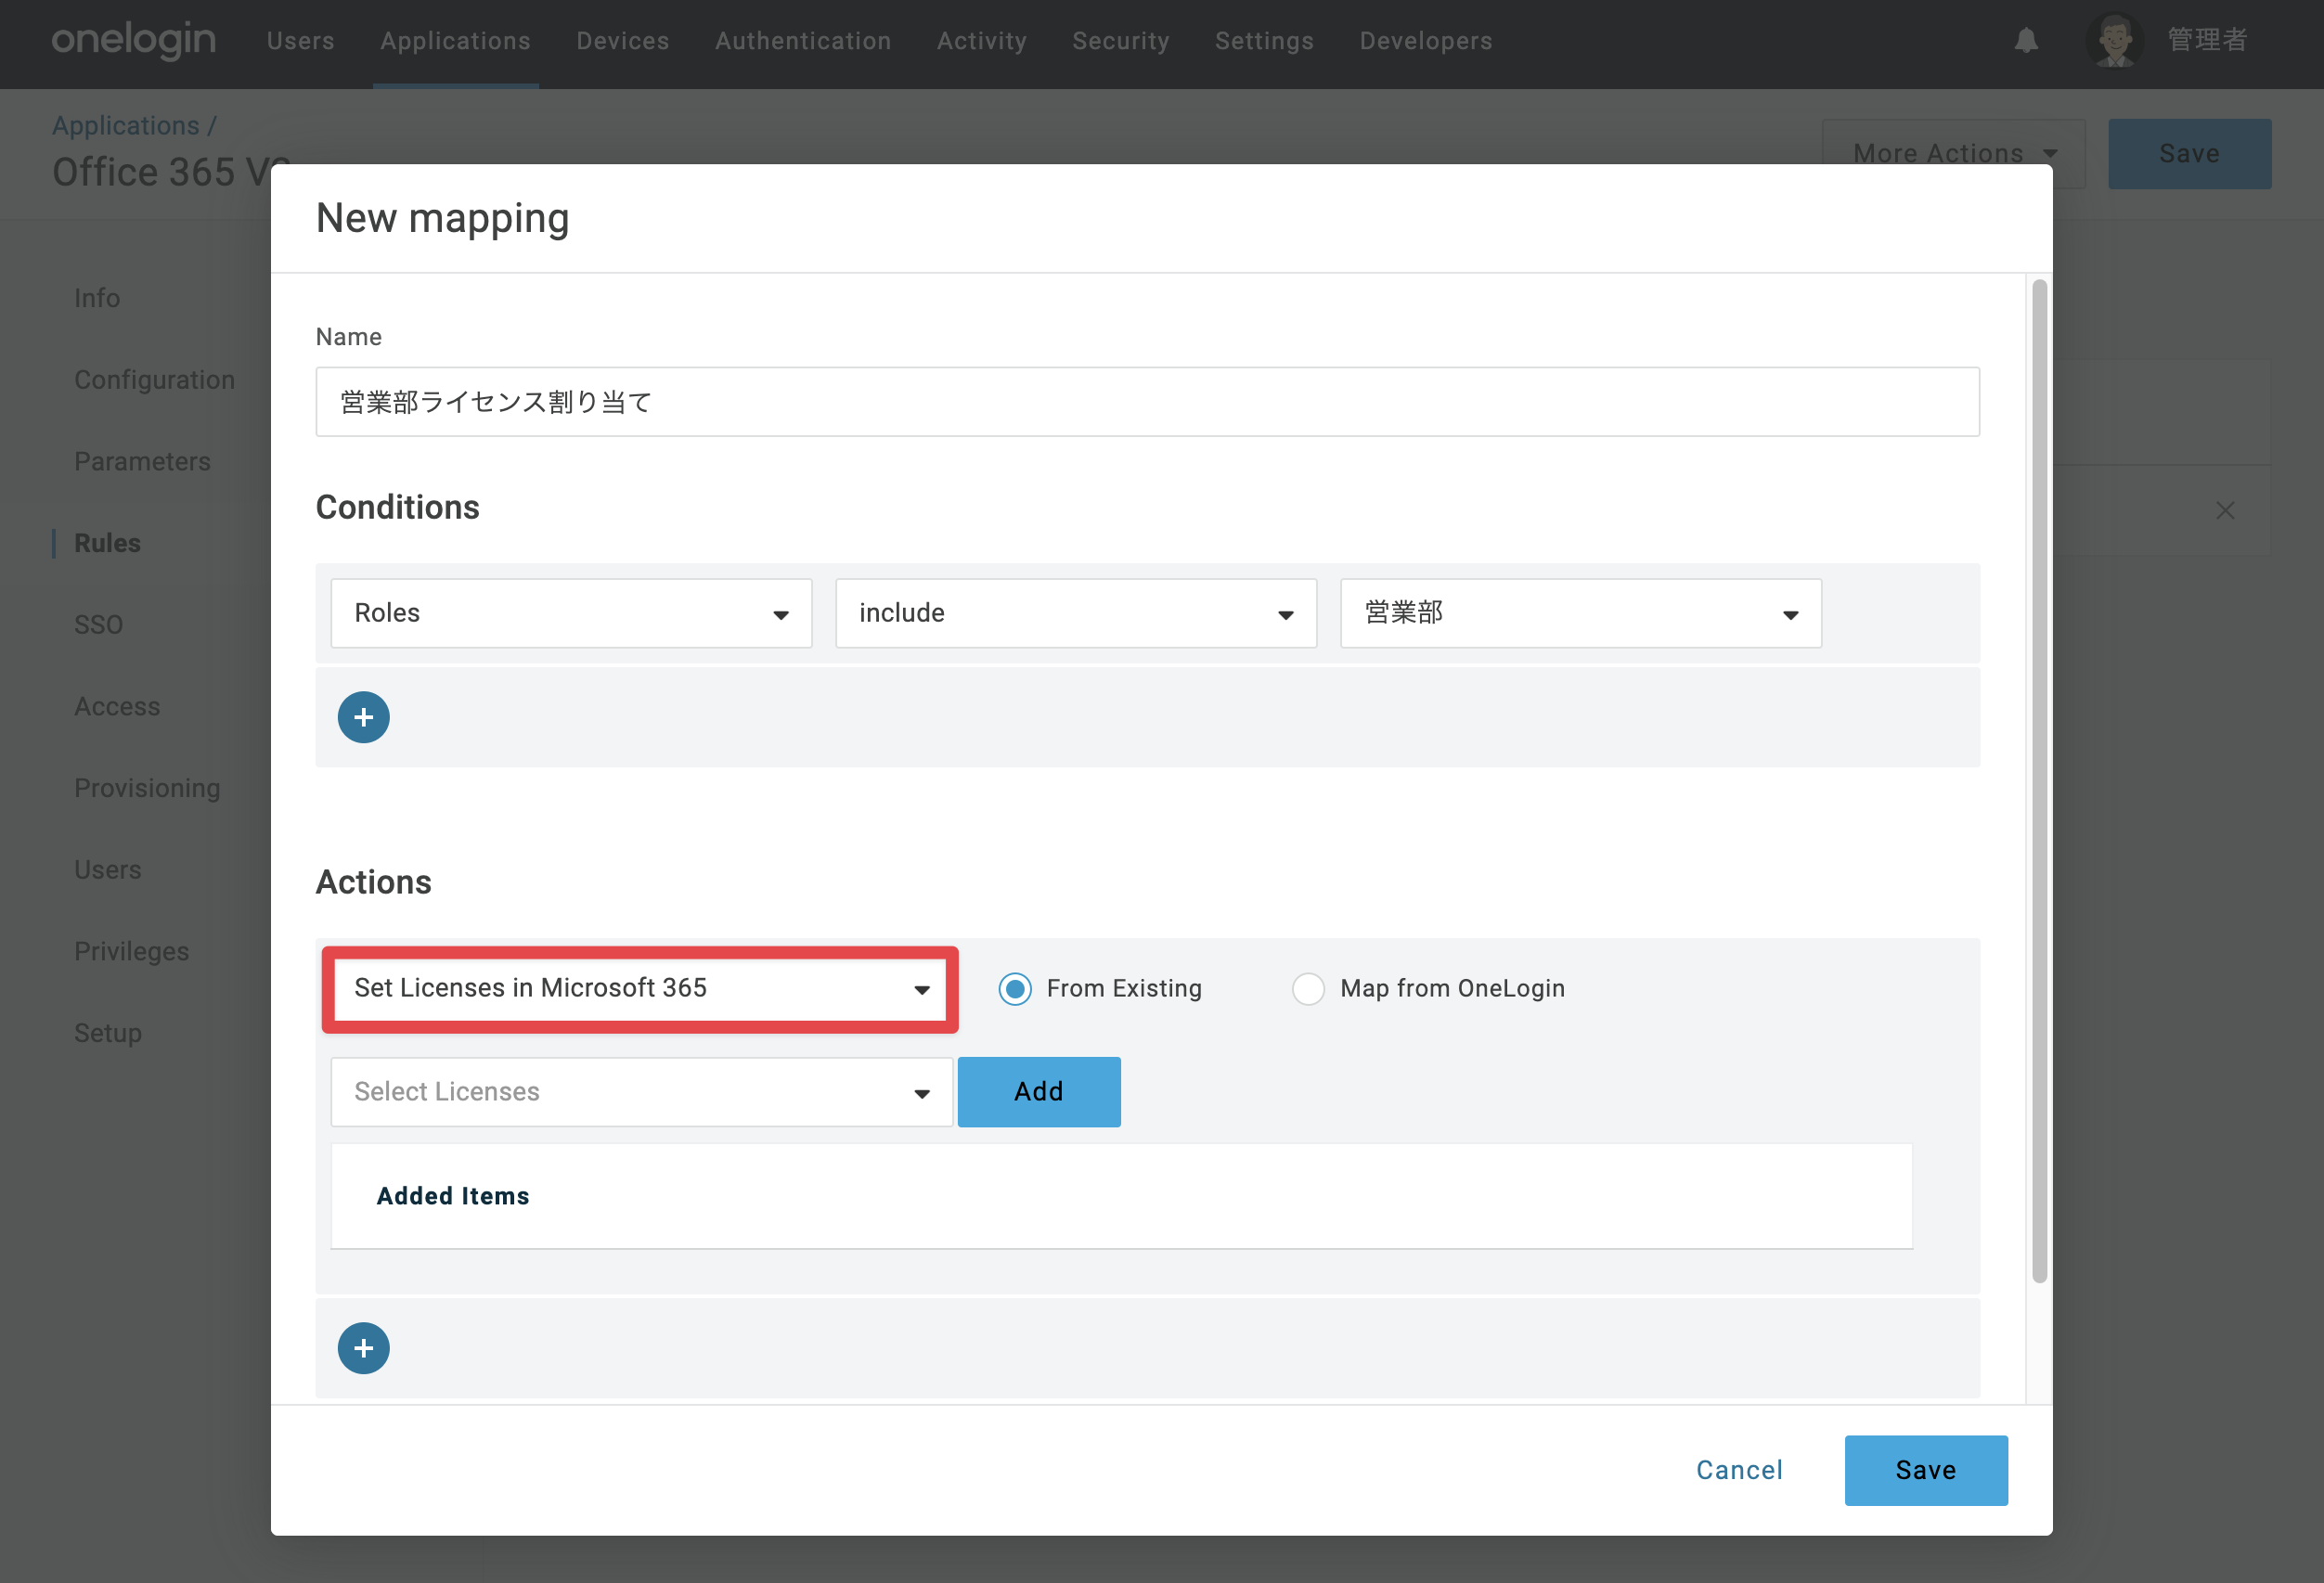Open the Settings top menu

[x=1264, y=40]
